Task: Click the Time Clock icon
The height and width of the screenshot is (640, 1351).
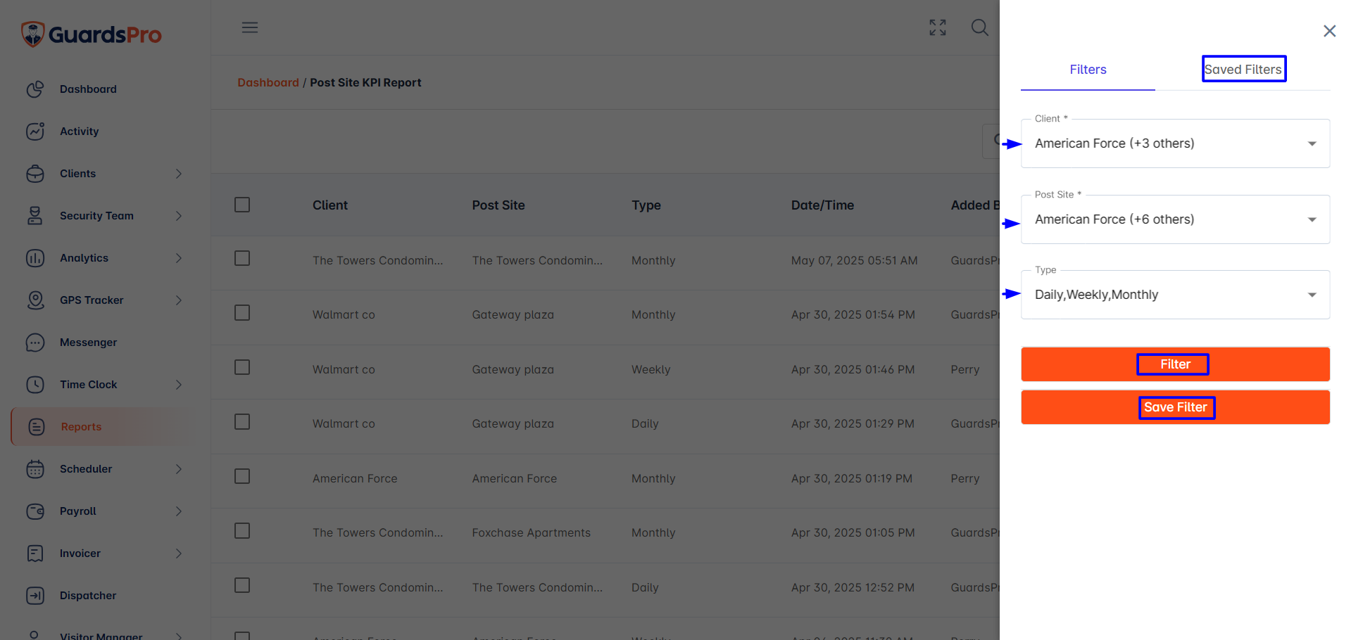Action: click(x=35, y=385)
